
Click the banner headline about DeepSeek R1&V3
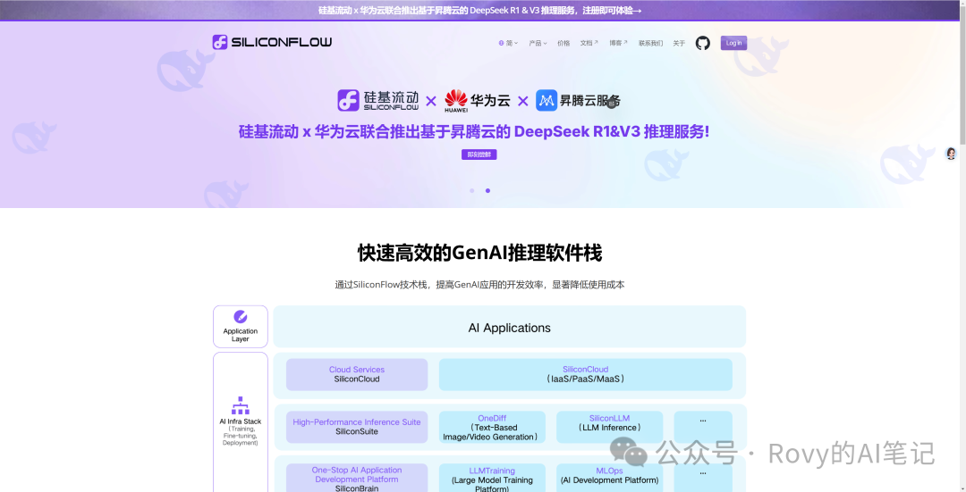474,131
